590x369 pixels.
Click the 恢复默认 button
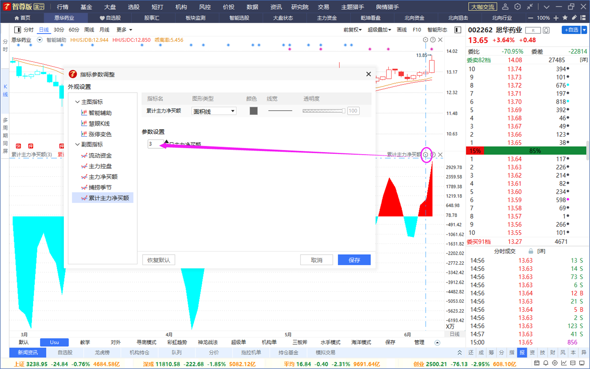(159, 260)
